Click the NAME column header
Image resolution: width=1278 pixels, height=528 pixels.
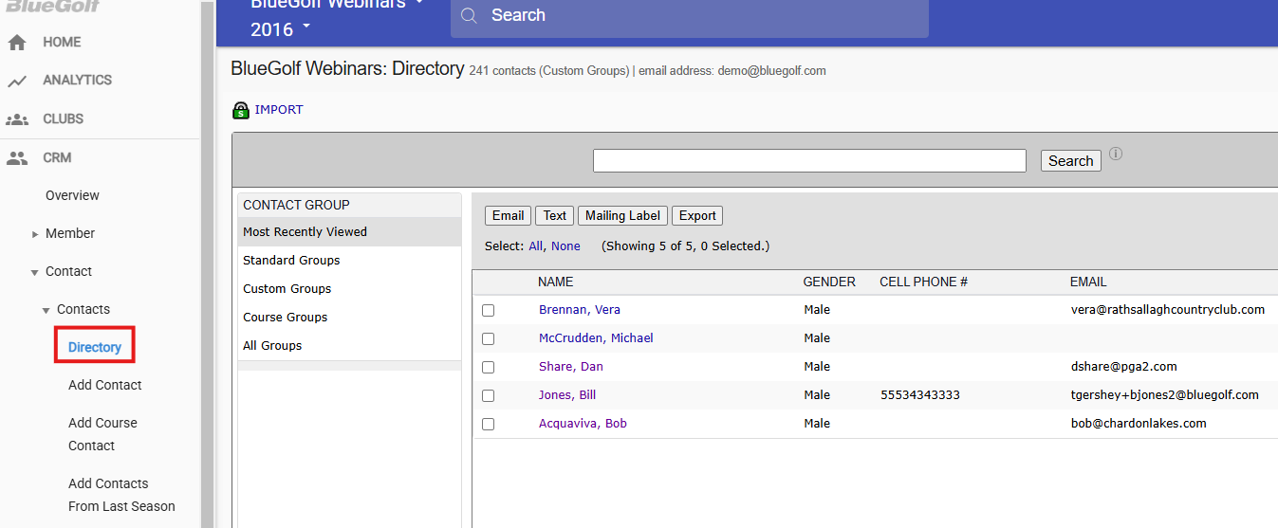pyautogui.click(x=555, y=282)
